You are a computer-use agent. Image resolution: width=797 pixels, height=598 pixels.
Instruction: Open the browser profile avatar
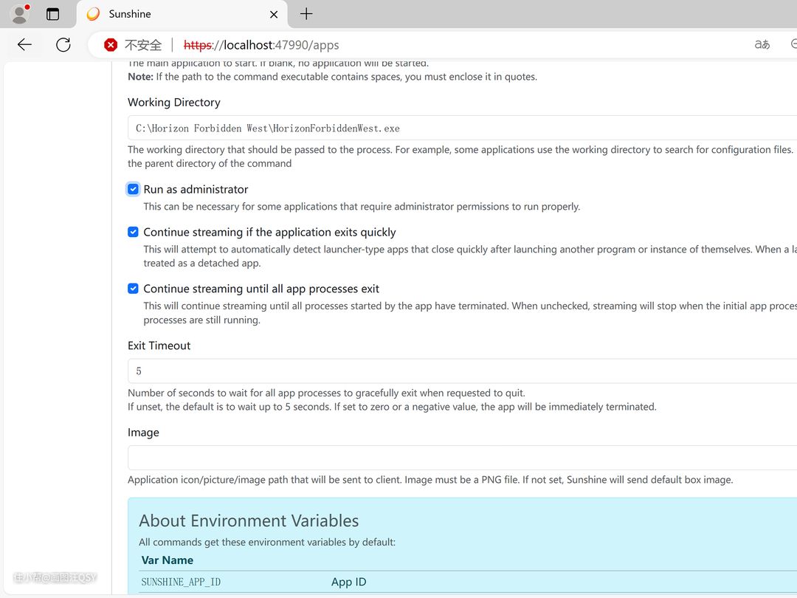tap(19, 14)
